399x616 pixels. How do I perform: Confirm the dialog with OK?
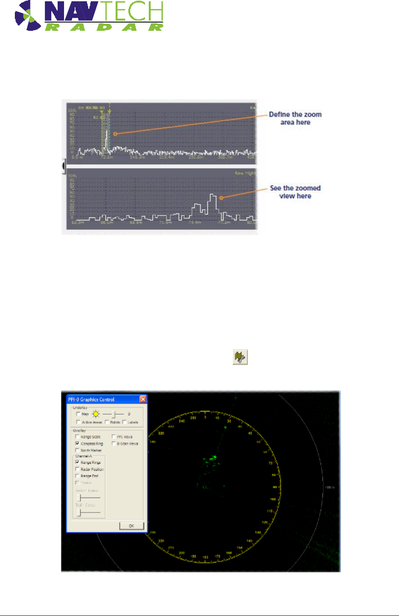pyautogui.click(x=131, y=526)
